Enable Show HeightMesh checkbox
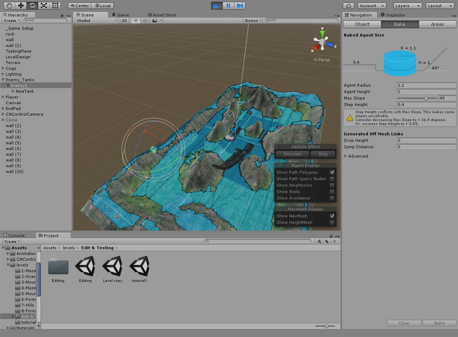 pyautogui.click(x=332, y=222)
